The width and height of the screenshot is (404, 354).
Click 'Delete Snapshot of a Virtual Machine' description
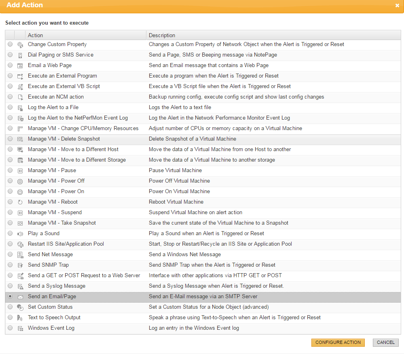pyautogui.click(x=192, y=139)
